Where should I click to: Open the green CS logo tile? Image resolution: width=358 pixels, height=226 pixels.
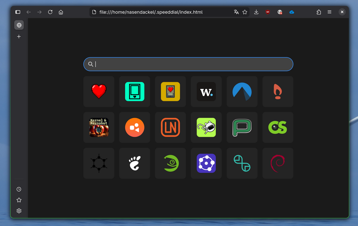click(278, 127)
